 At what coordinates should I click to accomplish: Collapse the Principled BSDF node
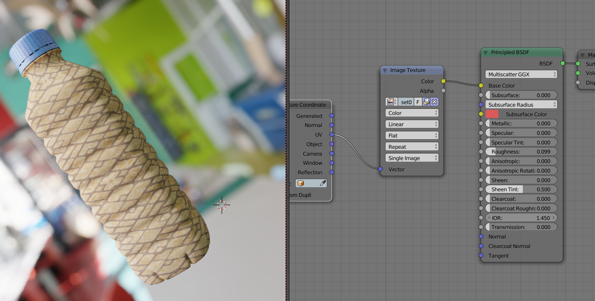pyautogui.click(x=485, y=52)
